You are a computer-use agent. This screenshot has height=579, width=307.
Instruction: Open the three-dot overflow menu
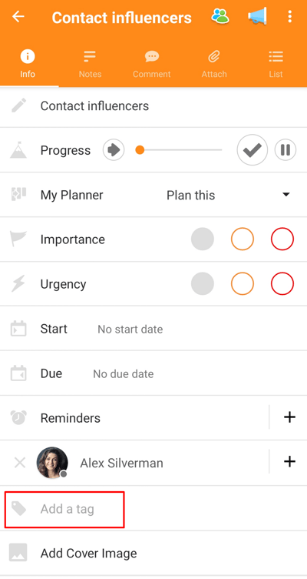click(x=289, y=17)
